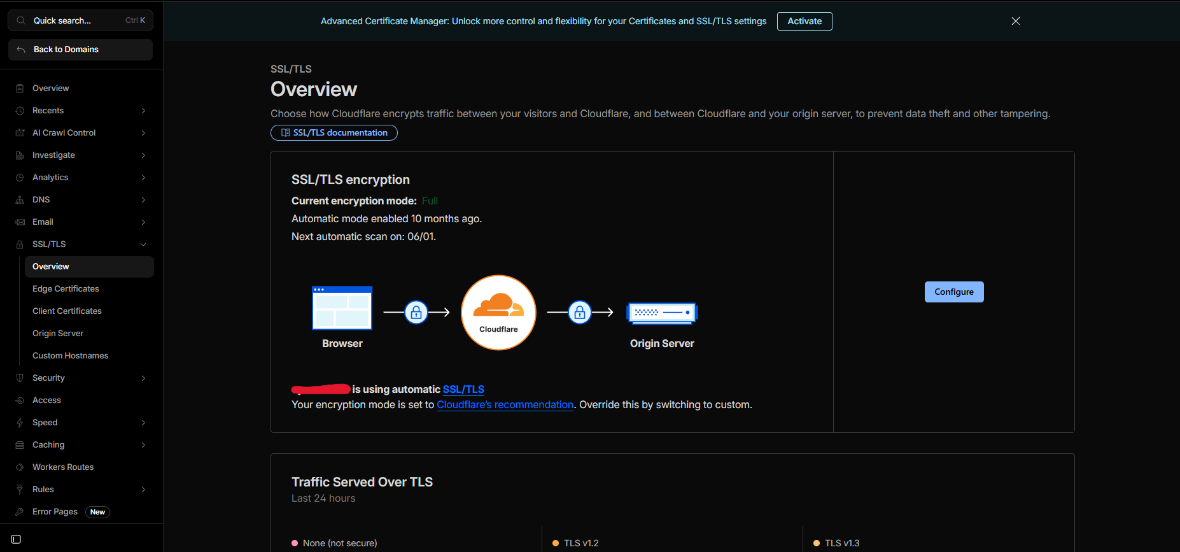Viewport: 1180px width, 552px height.
Task: Open Edge Certificates under SSL/TLS
Action: click(89, 289)
